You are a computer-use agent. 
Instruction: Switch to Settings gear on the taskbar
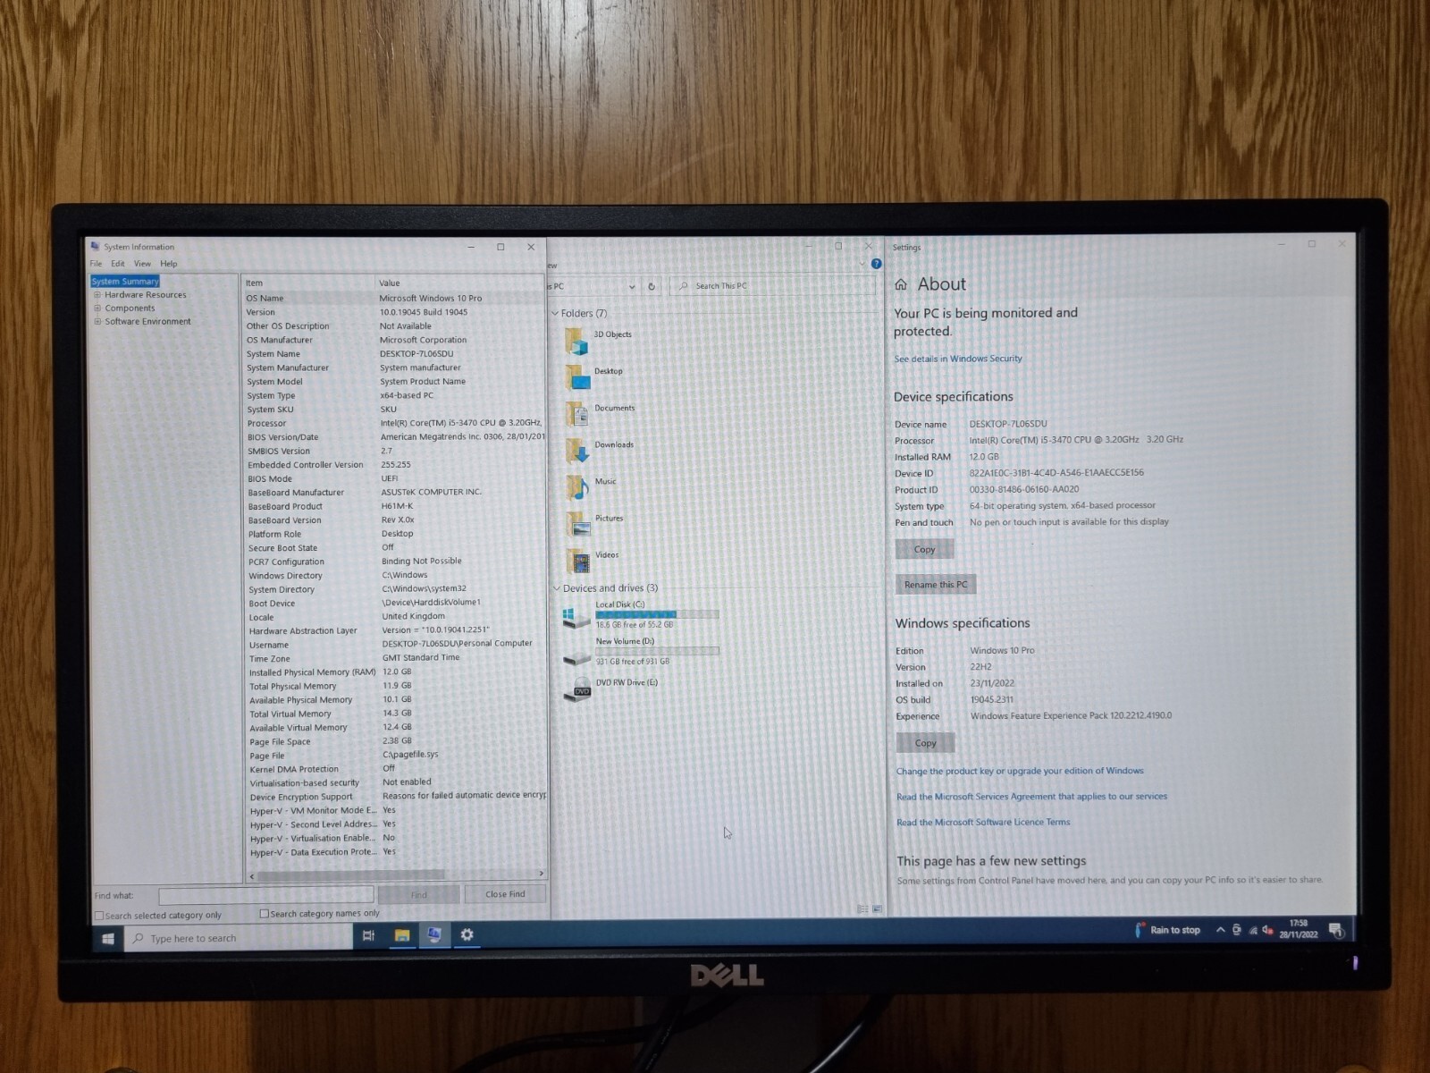[467, 935]
